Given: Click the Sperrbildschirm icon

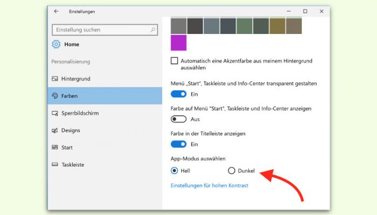Looking at the screenshot, I should (x=55, y=113).
